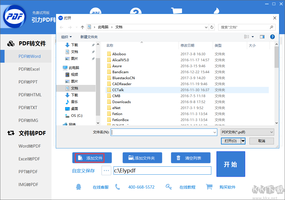Open the file type dropdown showing PDF文件(*.pdf)

[247, 132]
